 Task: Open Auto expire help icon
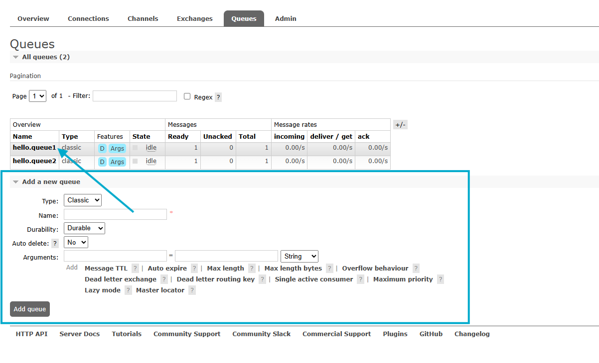[194, 269]
